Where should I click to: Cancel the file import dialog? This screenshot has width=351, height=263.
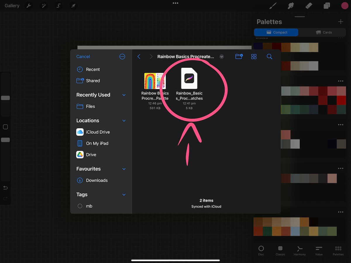coord(83,56)
